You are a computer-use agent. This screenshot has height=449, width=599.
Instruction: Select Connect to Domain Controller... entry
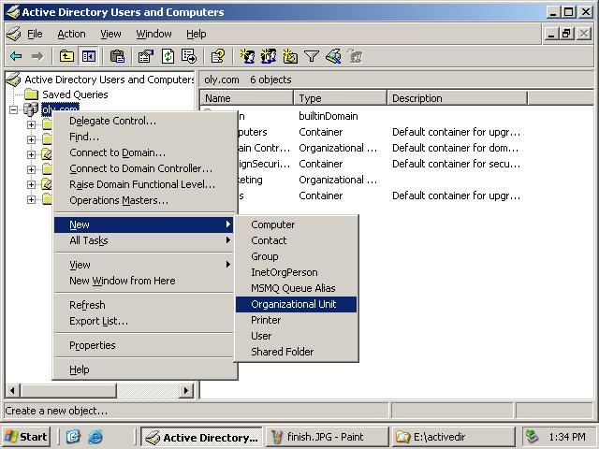pos(144,168)
